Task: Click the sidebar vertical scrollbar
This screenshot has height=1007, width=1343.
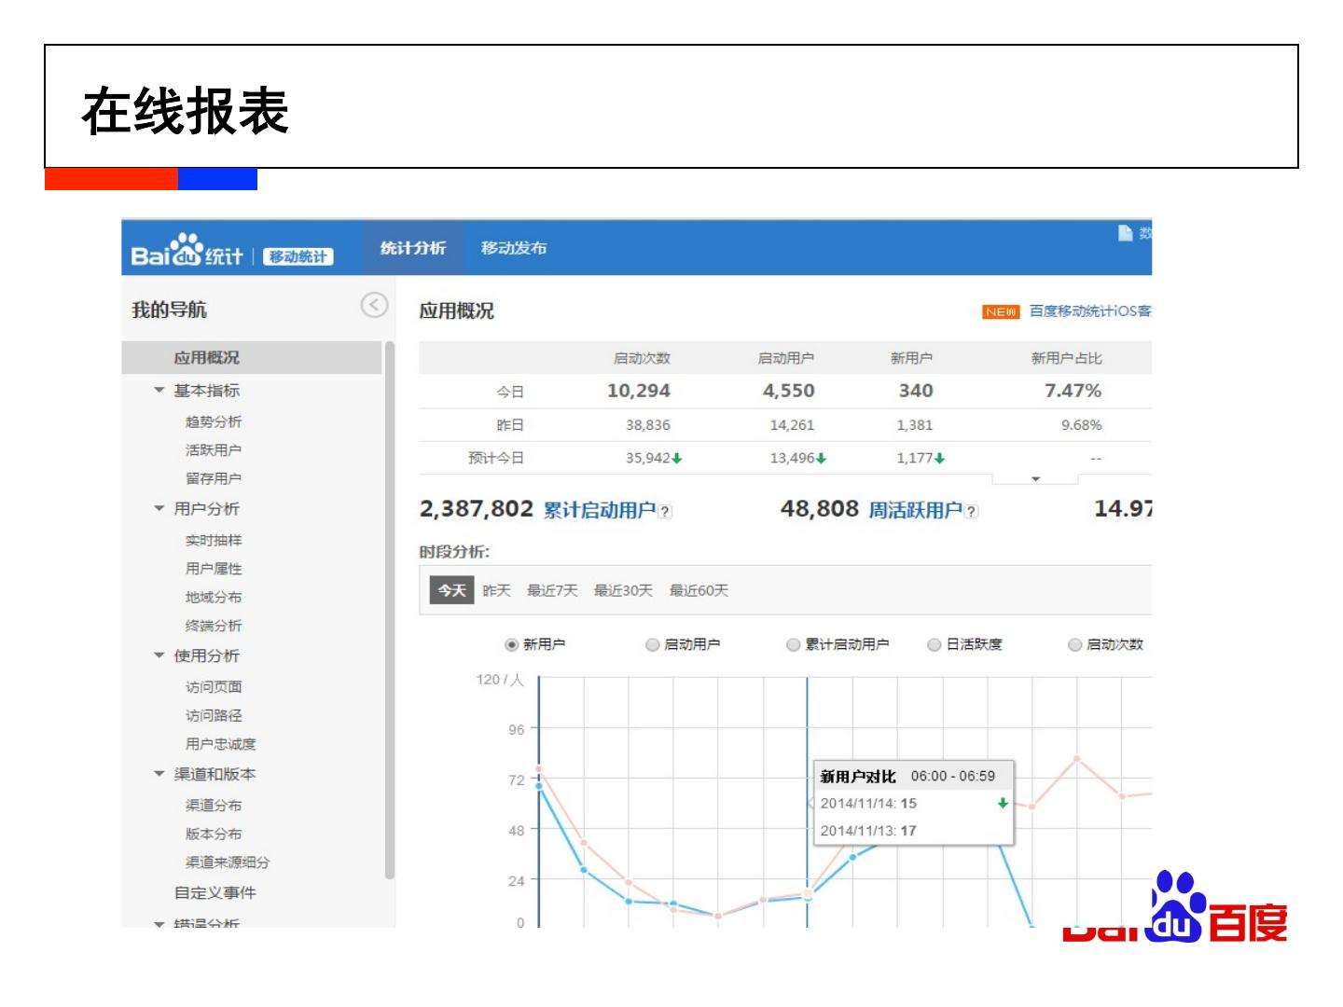Action: click(390, 606)
